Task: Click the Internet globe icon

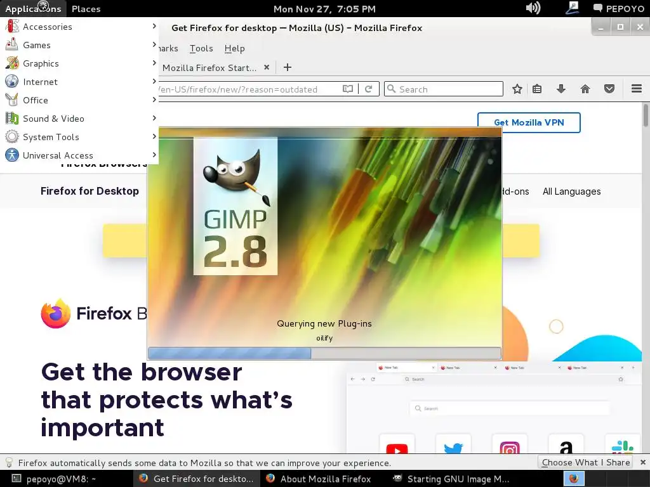Action: pos(12,81)
